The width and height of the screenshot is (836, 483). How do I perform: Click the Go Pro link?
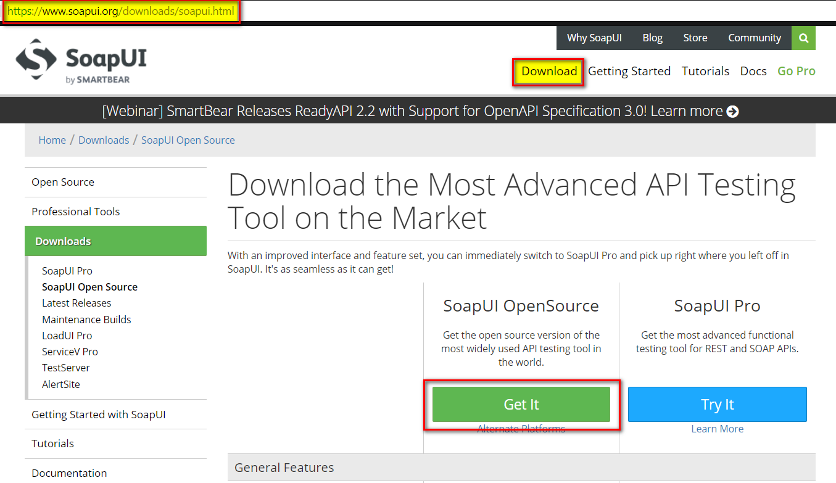click(x=796, y=72)
